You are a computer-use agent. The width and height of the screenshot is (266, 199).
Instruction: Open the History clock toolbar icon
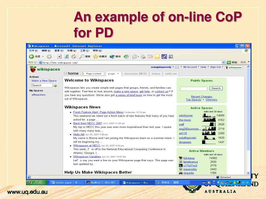click(126, 56)
